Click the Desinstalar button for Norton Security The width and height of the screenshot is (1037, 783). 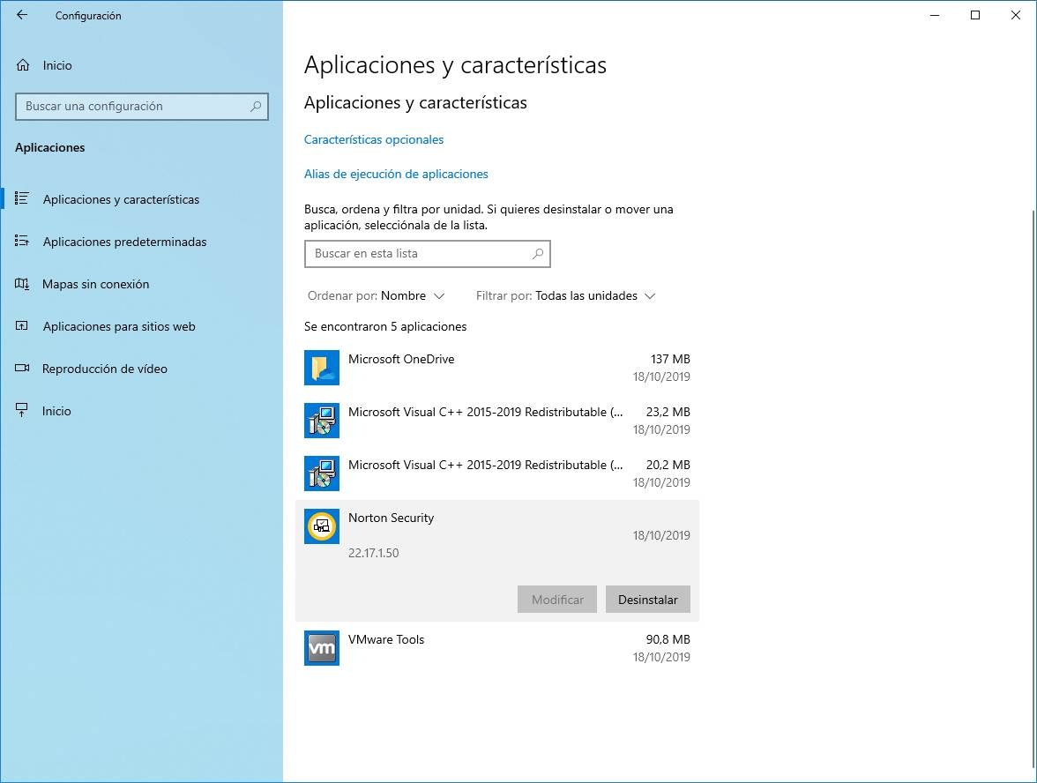[x=647, y=600]
